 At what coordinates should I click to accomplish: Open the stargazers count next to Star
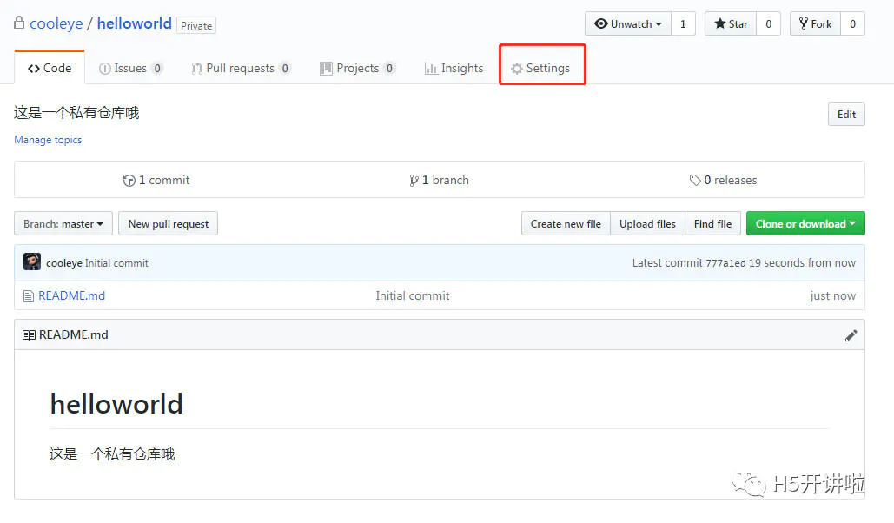pos(769,24)
